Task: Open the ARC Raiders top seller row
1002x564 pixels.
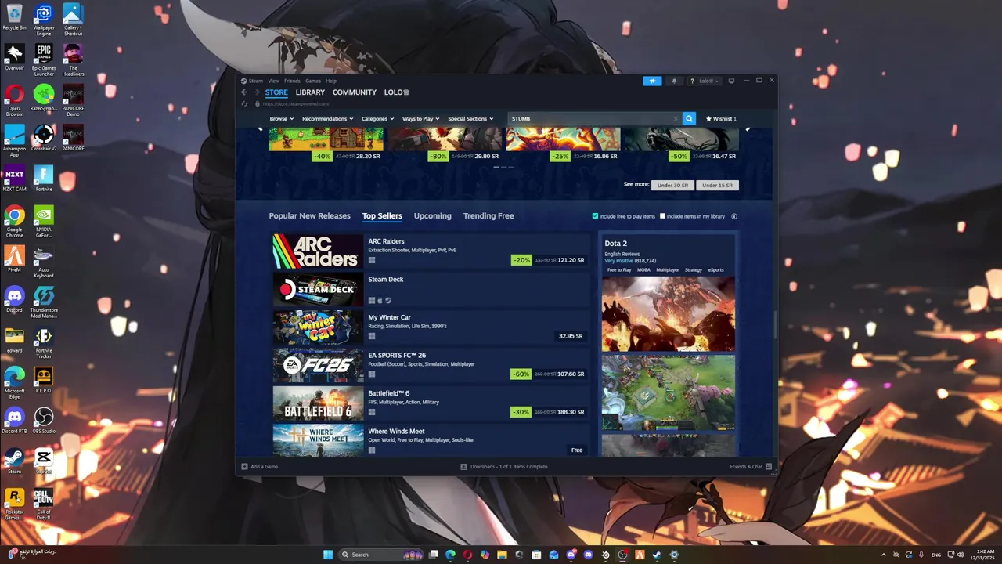Action: tap(431, 251)
